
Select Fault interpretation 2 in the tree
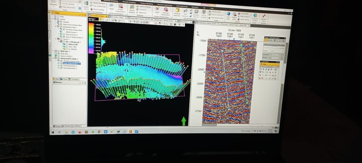coord(70,66)
